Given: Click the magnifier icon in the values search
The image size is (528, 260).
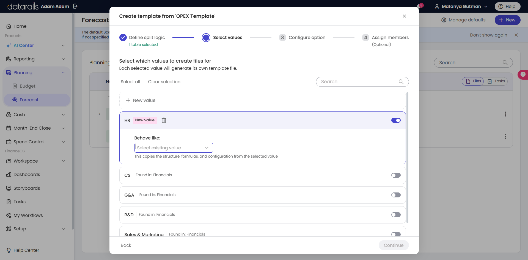Looking at the screenshot, I should (401, 82).
